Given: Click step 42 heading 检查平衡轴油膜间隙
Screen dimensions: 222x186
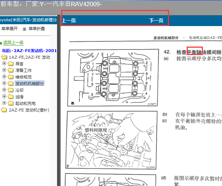Looking at the screenshot, I should coord(199,52).
